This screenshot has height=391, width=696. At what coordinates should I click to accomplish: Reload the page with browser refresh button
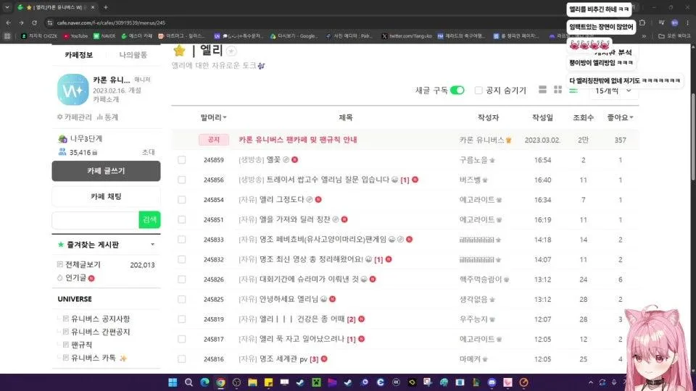(x=34, y=22)
